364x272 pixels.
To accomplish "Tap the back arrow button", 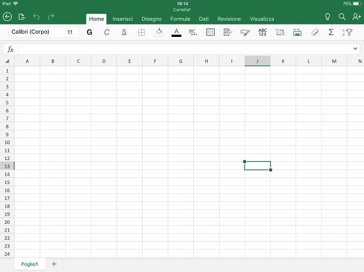I will (7, 17).
